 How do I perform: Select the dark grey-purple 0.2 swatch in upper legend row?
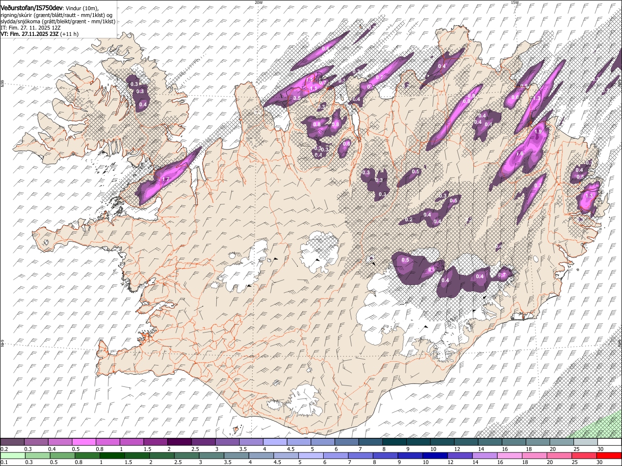[13, 442]
